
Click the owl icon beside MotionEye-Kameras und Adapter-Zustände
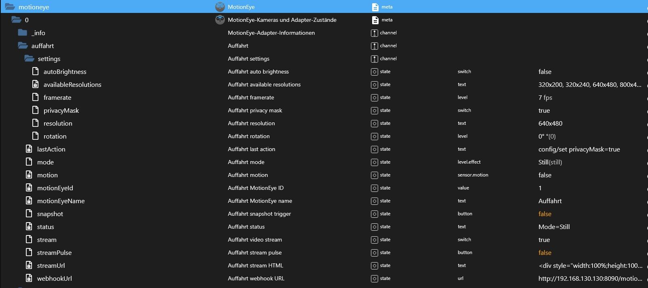(x=220, y=20)
